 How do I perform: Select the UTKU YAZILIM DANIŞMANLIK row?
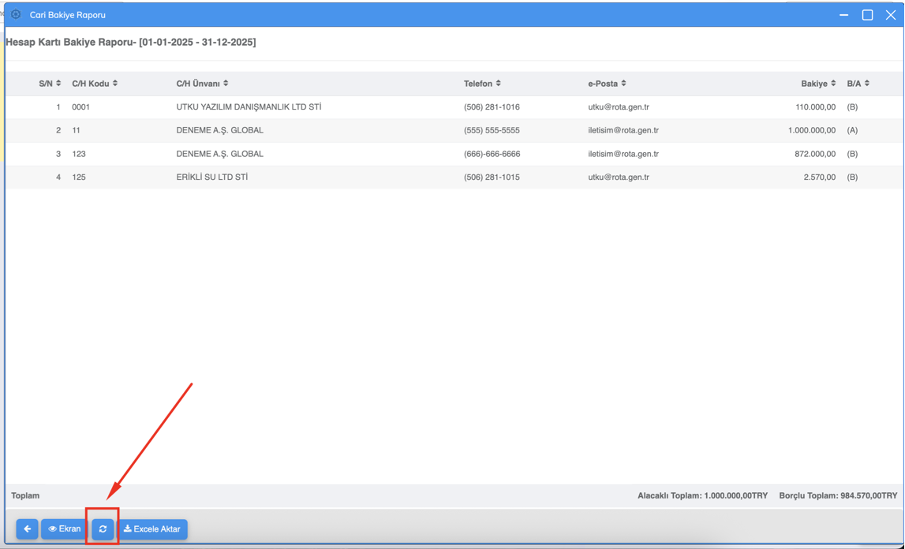coord(249,107)
